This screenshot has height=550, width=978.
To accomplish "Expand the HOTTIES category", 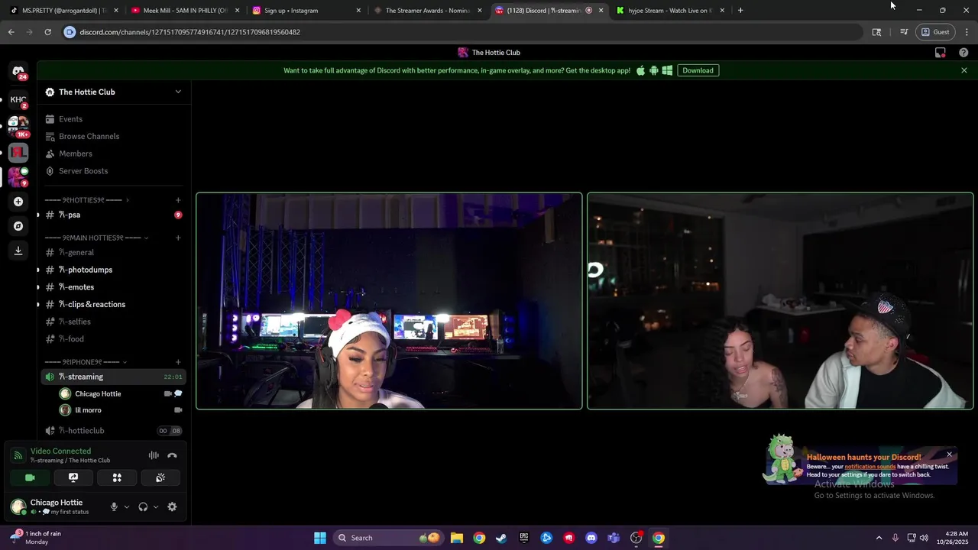I will click(86, 200).
